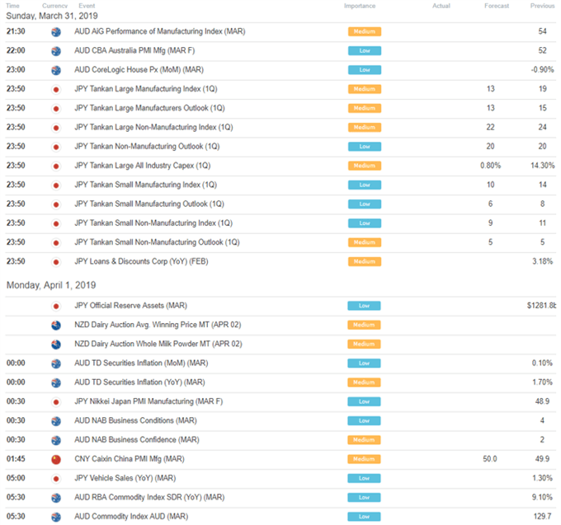
Task: Click flag icon for CoreLogic House Px row
Action: coord(56,70)
